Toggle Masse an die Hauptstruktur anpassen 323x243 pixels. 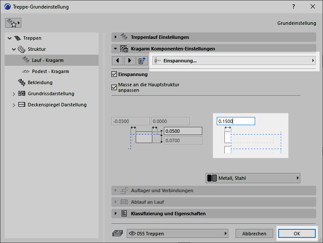(x=114, y=87)
